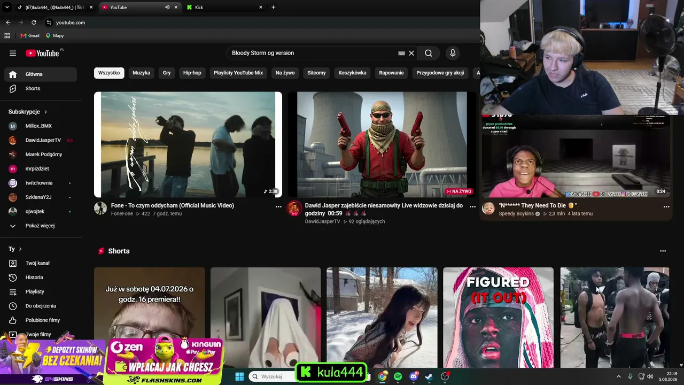The width and height of the screenshot is (684, 385).
Task: Open Do obejrzenia in the sidebar
Action: [x=41, y=306]
